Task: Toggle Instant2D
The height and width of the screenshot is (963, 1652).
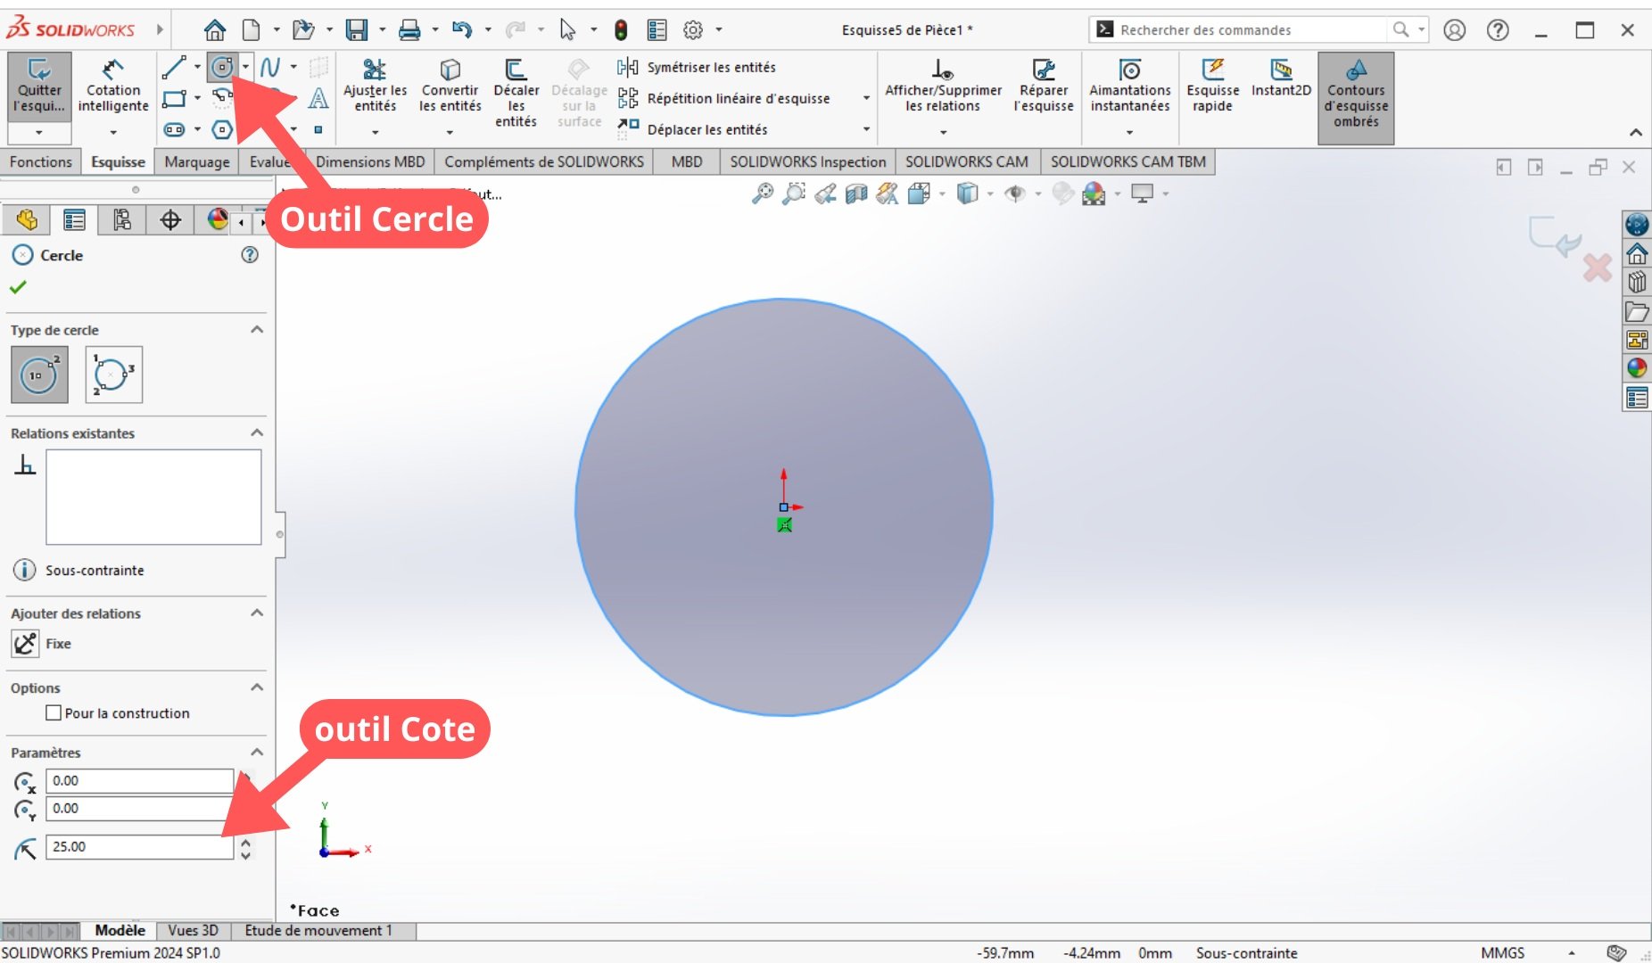Action: [1281, 78]
